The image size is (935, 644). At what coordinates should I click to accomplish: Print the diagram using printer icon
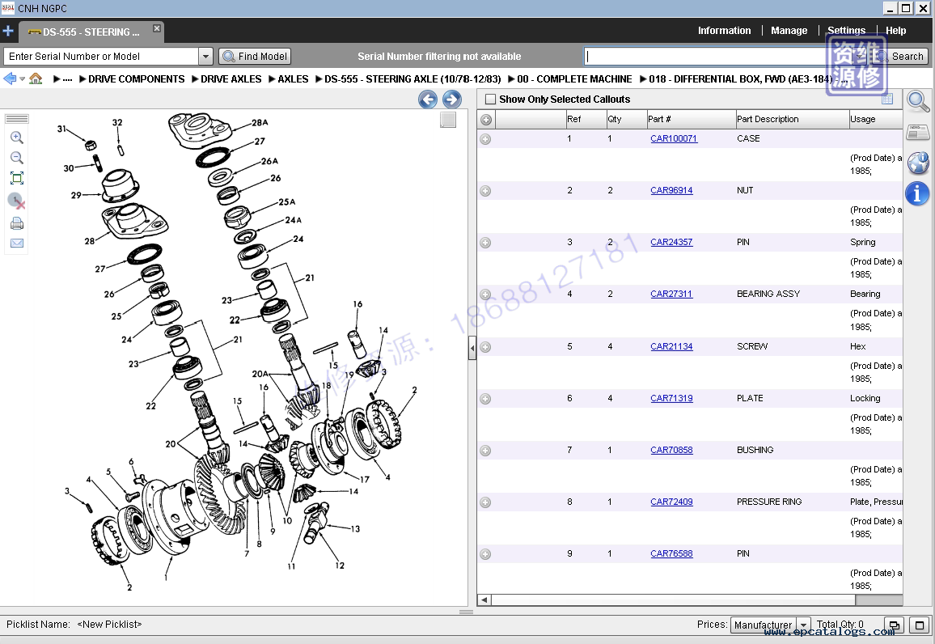coord(16,223)
